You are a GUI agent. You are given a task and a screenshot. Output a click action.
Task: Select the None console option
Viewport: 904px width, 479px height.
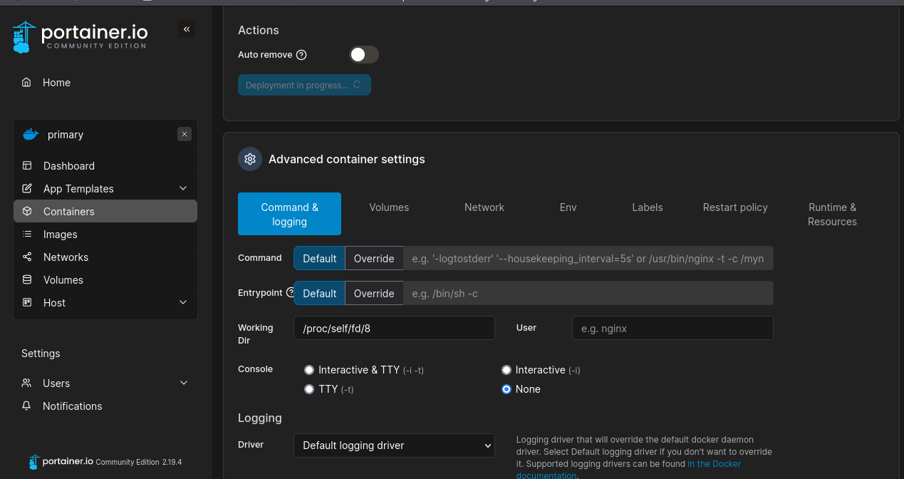506,389
